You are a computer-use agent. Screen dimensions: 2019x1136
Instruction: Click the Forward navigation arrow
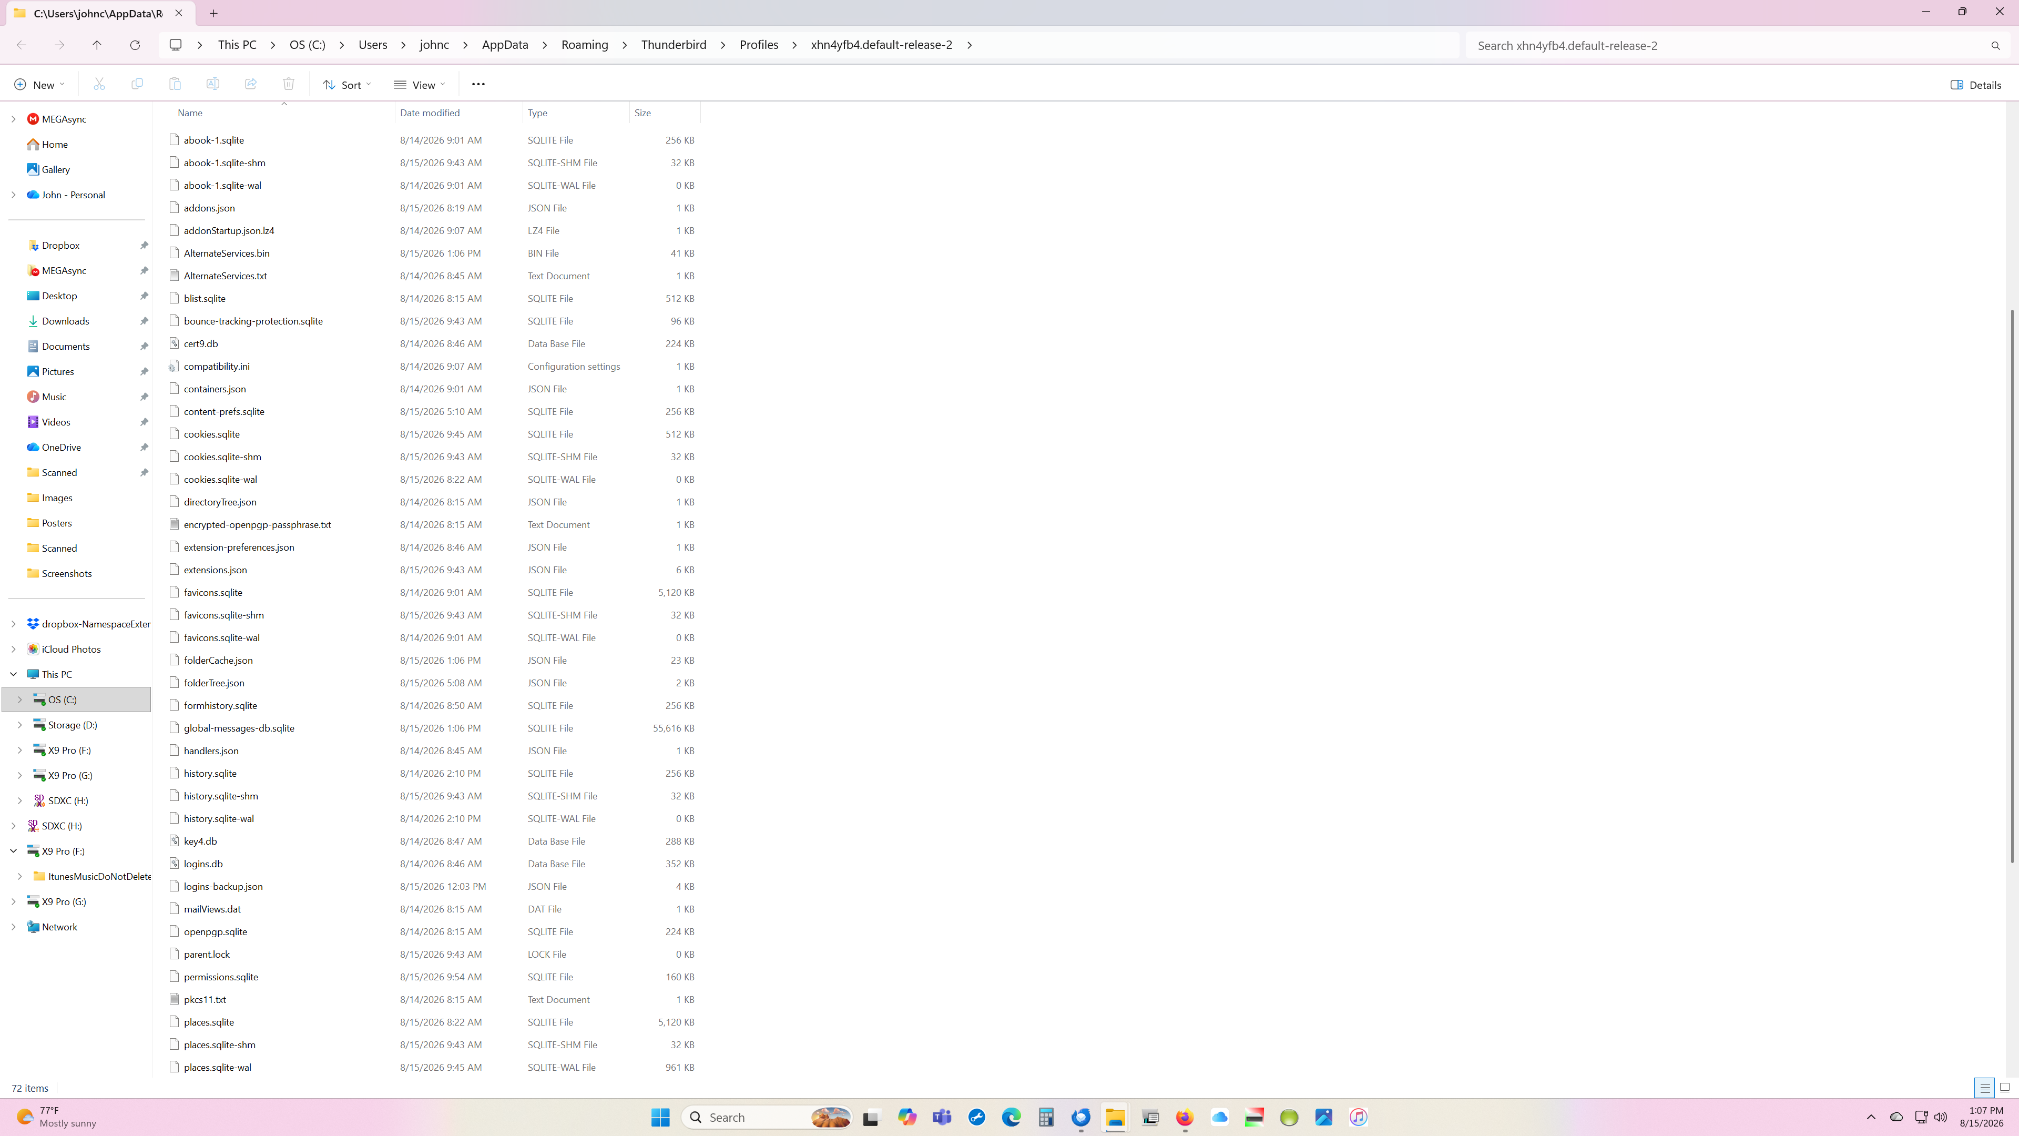click(x=59, y=45)
